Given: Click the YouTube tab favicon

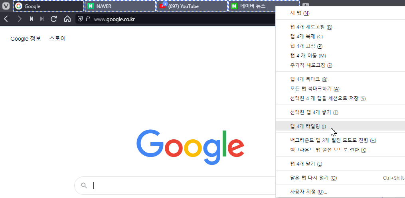Looking at the screenshot, I should click(162, 6).
